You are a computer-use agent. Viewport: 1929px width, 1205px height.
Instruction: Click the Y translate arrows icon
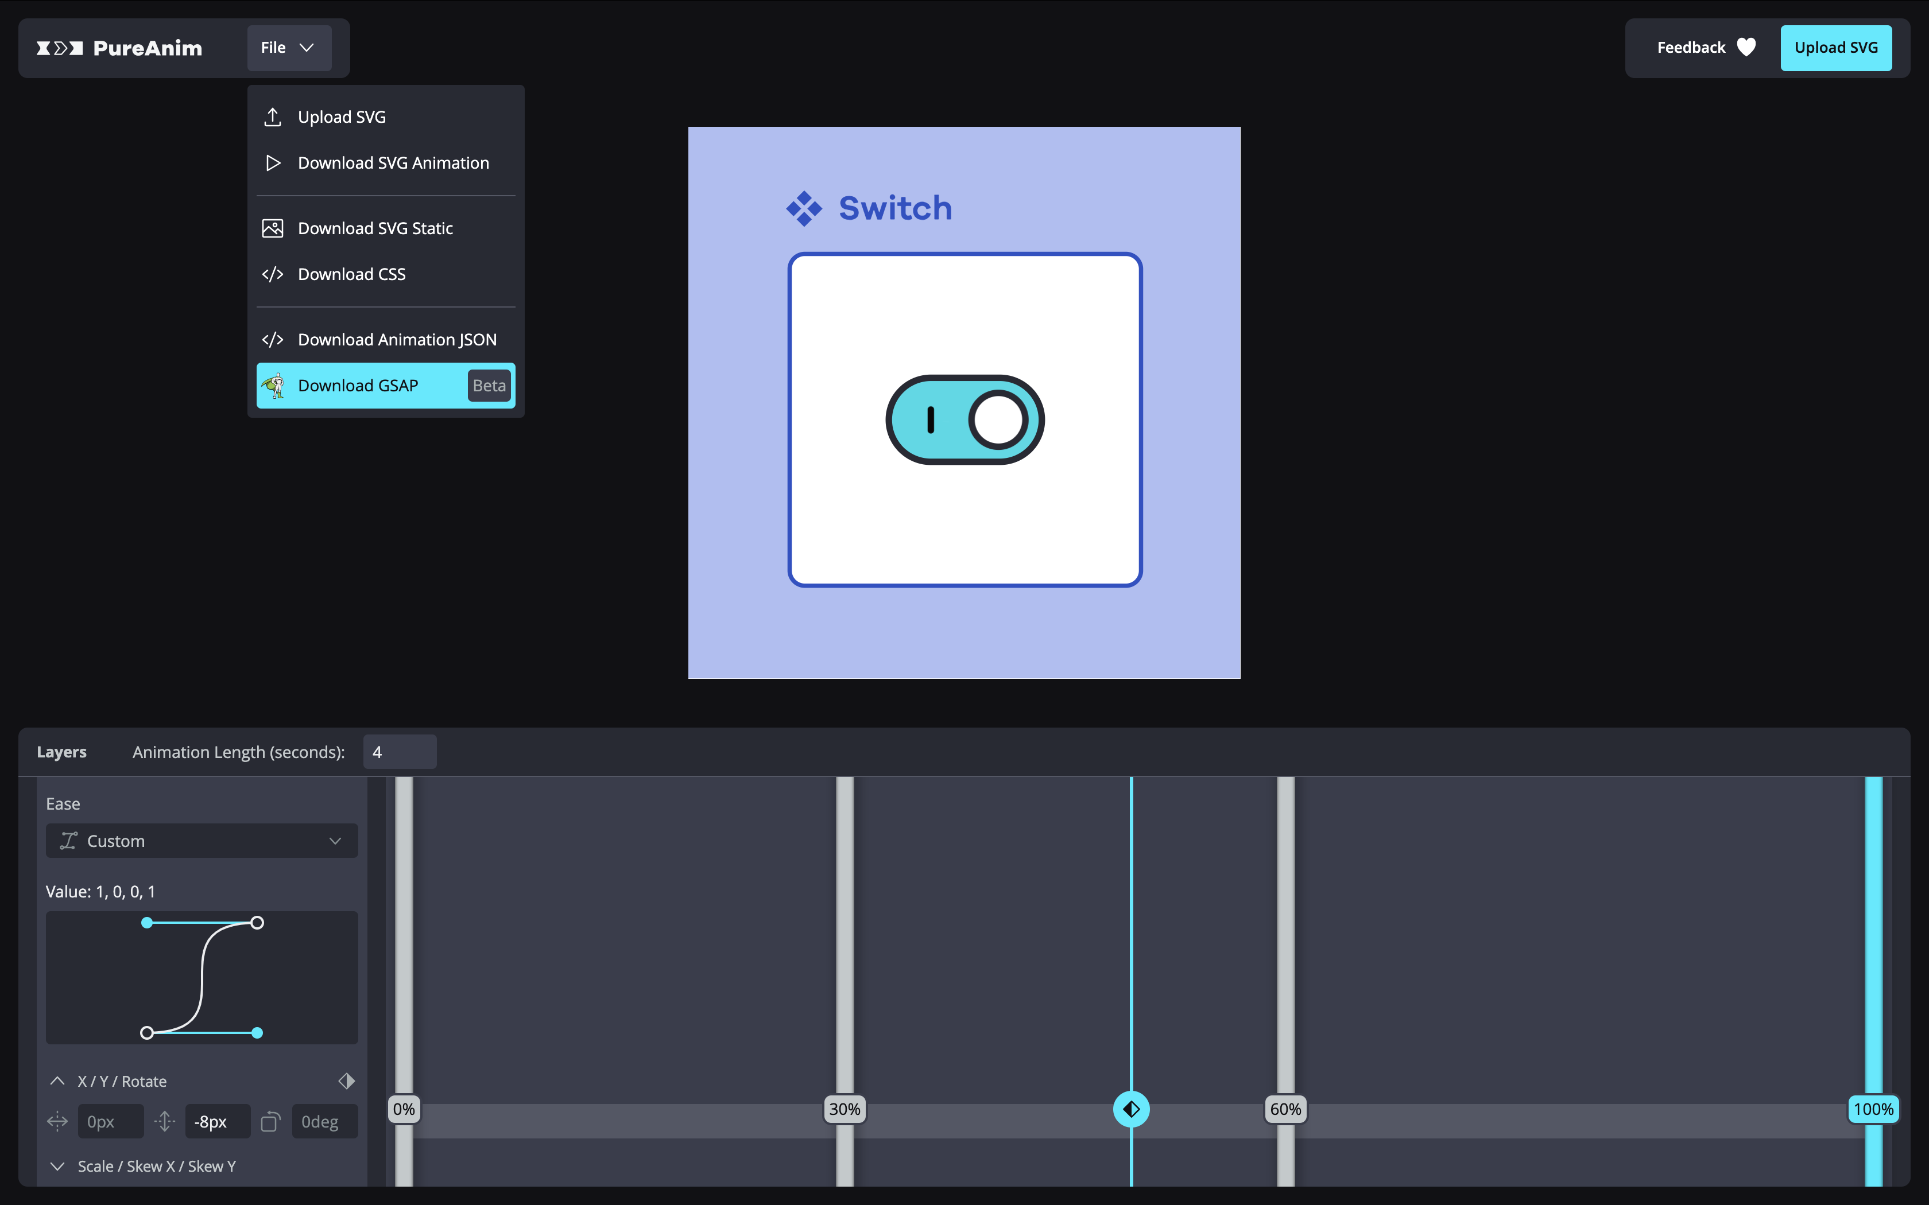(x=165, y=1122)
